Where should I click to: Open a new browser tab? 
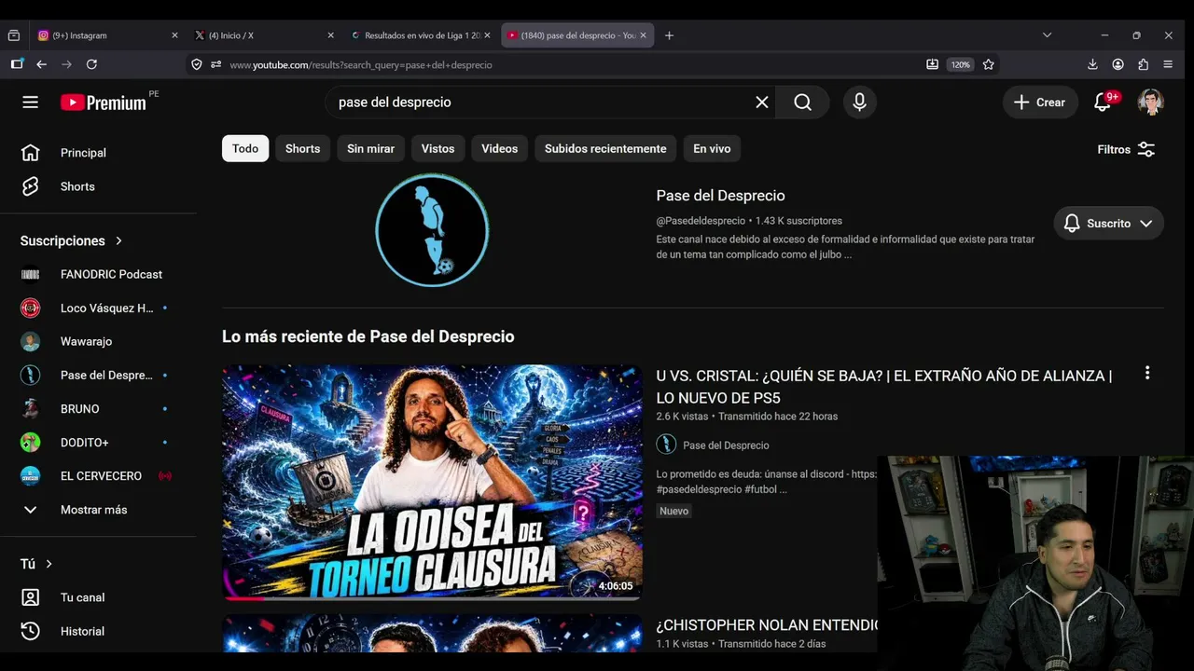coord(669,35)
